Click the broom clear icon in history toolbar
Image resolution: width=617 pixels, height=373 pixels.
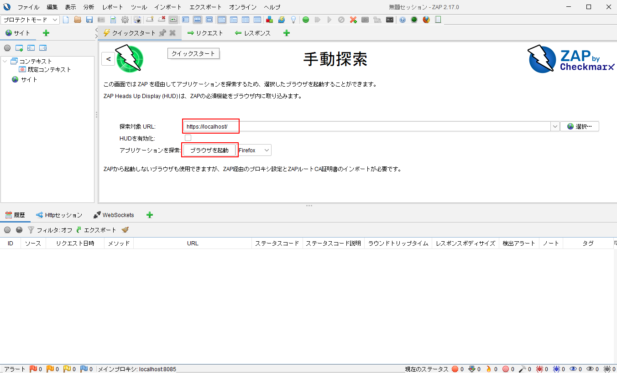coord(125,230)
